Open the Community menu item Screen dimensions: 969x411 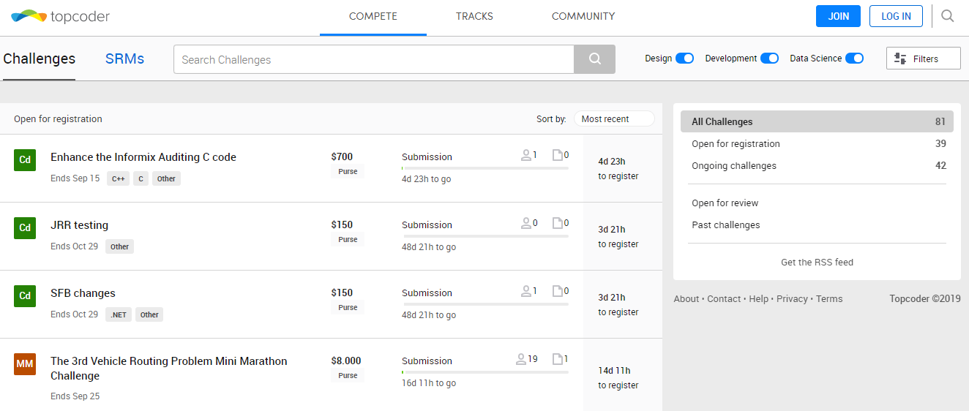click(x=583, y=16)
